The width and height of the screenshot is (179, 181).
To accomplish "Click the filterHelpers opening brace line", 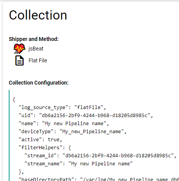I will (45, 147).
